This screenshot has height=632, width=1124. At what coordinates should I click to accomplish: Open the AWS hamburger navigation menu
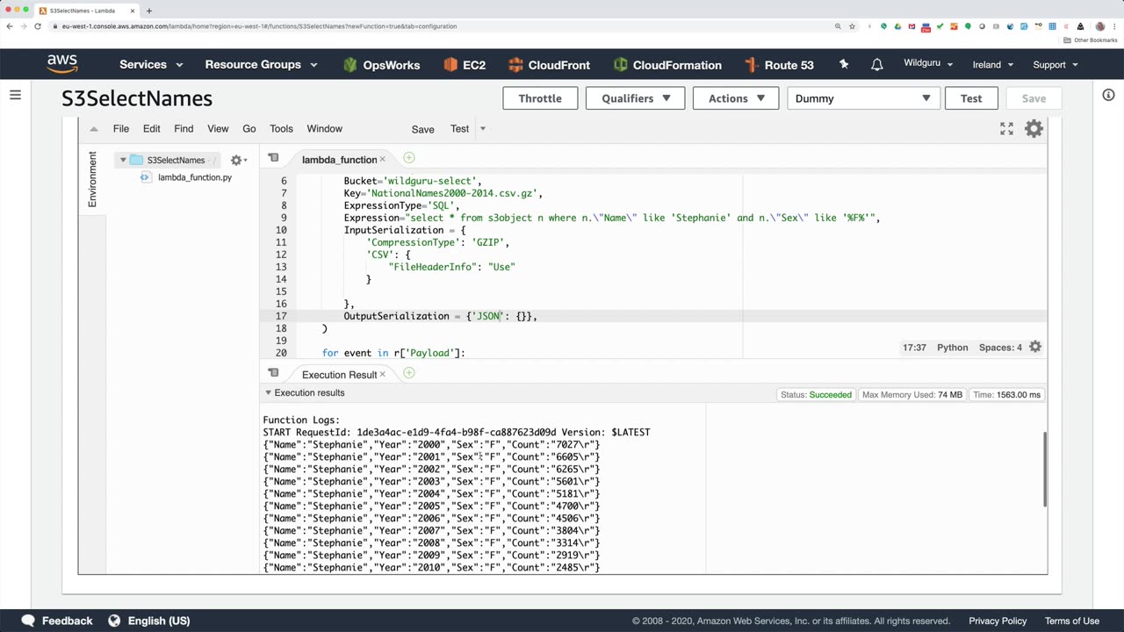coord(15,95)
